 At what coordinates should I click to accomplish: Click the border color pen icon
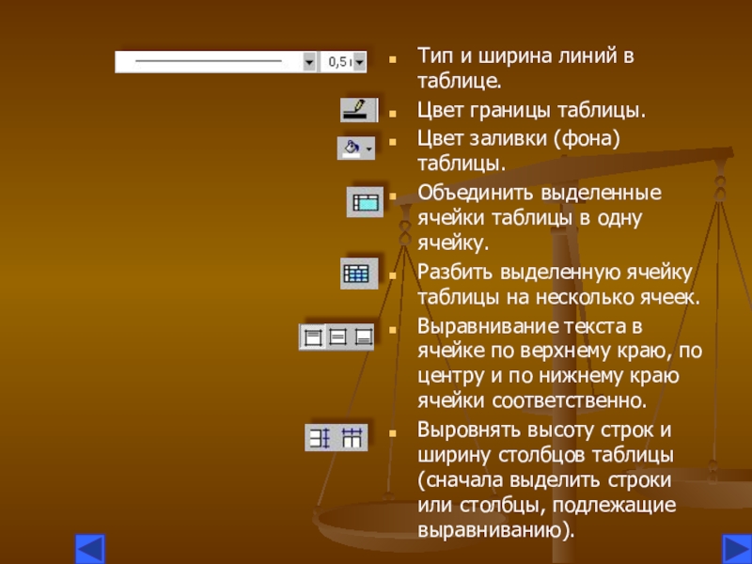357,110
